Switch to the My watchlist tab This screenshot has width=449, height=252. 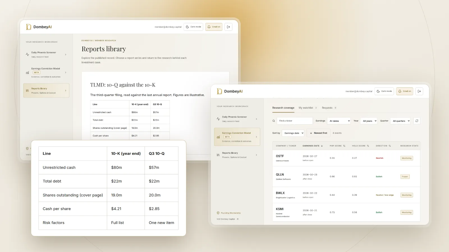point(308,108)
